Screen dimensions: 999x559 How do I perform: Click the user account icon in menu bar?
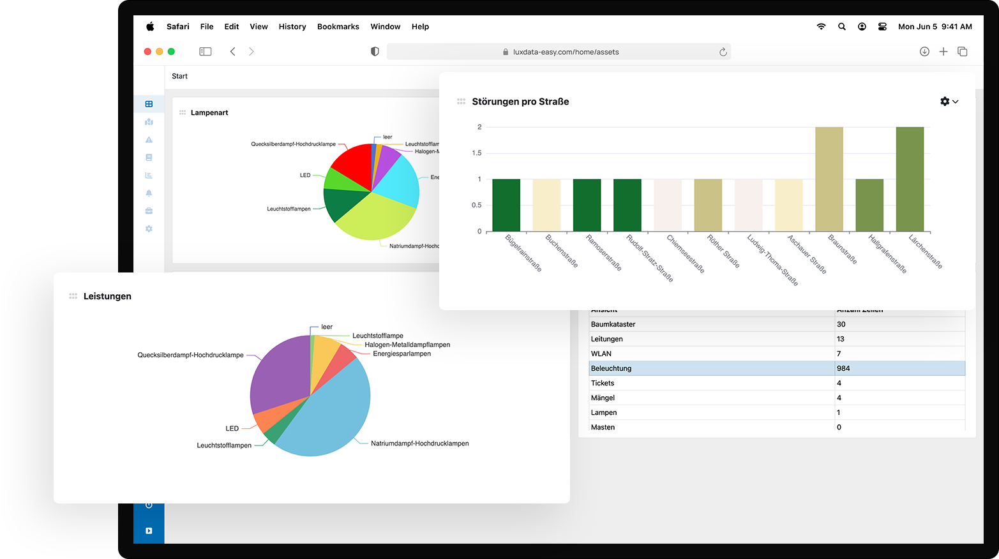coord(862,27)
